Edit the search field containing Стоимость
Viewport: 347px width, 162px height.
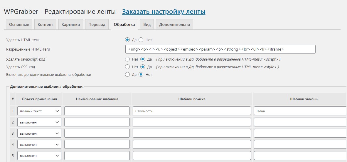point(192,111)
